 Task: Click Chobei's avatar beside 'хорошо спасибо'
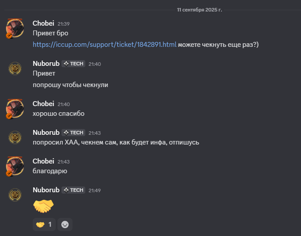(x=15, y=109)
